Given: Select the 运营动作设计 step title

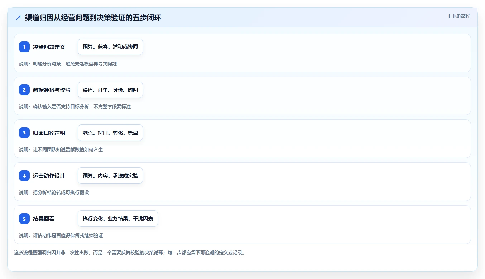Looking at the screenshot, I should [x=49, y=176].
